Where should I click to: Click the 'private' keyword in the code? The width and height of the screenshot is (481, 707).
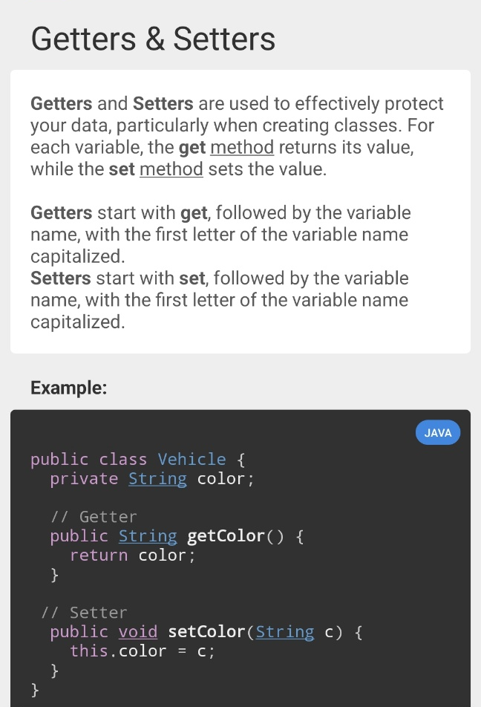pos(84,478)
